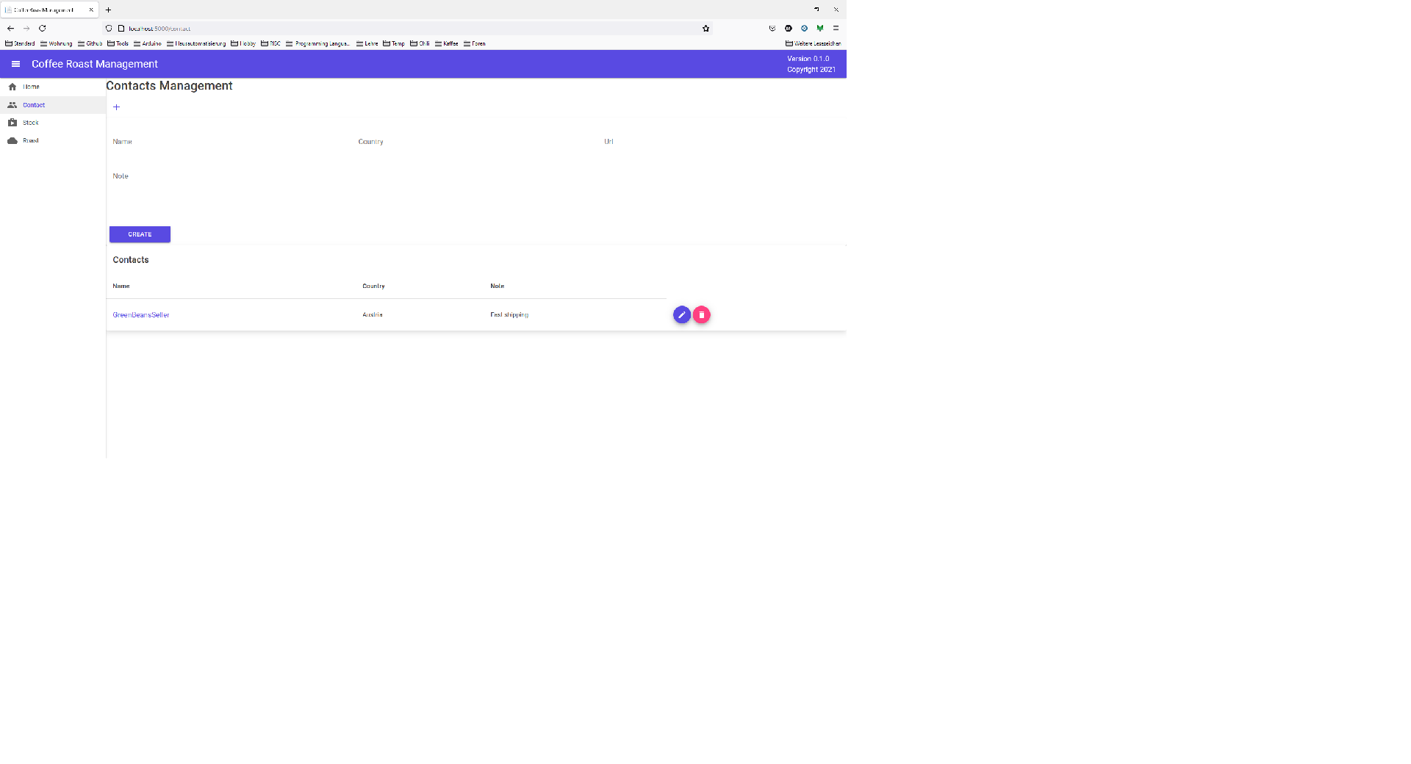This screenshot has height=764, width=1411.
Task: Open the Weitere Lesezeichen folder
Action: pos(813,43)
